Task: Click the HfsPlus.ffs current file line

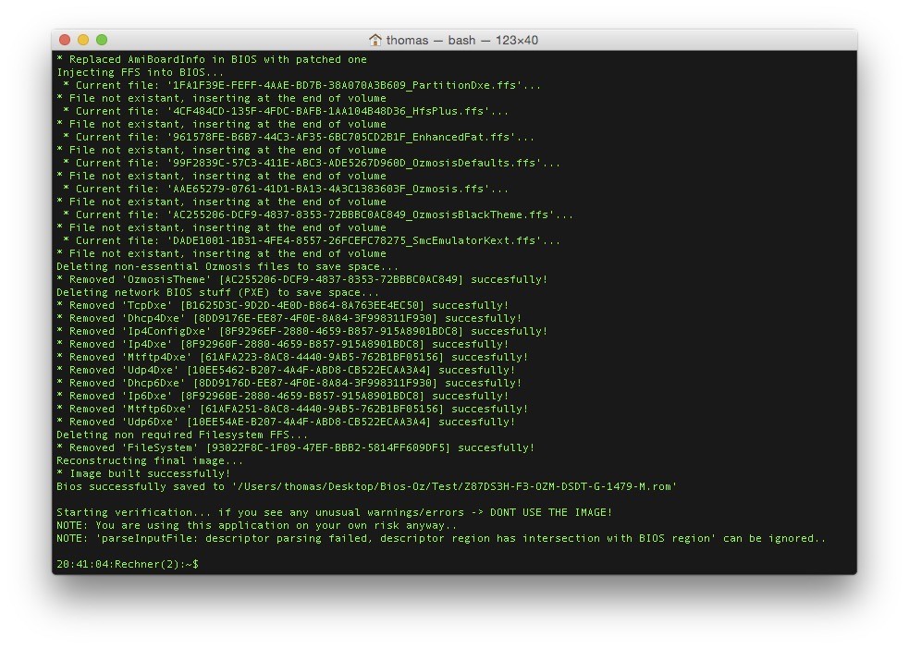Action: point(285,111)
